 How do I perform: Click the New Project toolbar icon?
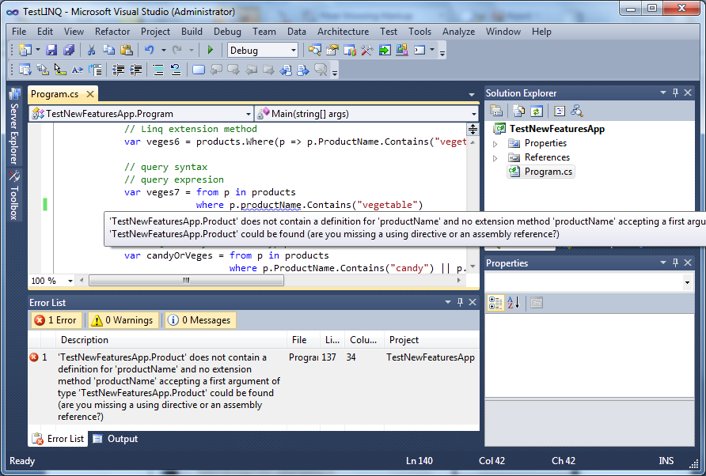[x=25, y=50]
